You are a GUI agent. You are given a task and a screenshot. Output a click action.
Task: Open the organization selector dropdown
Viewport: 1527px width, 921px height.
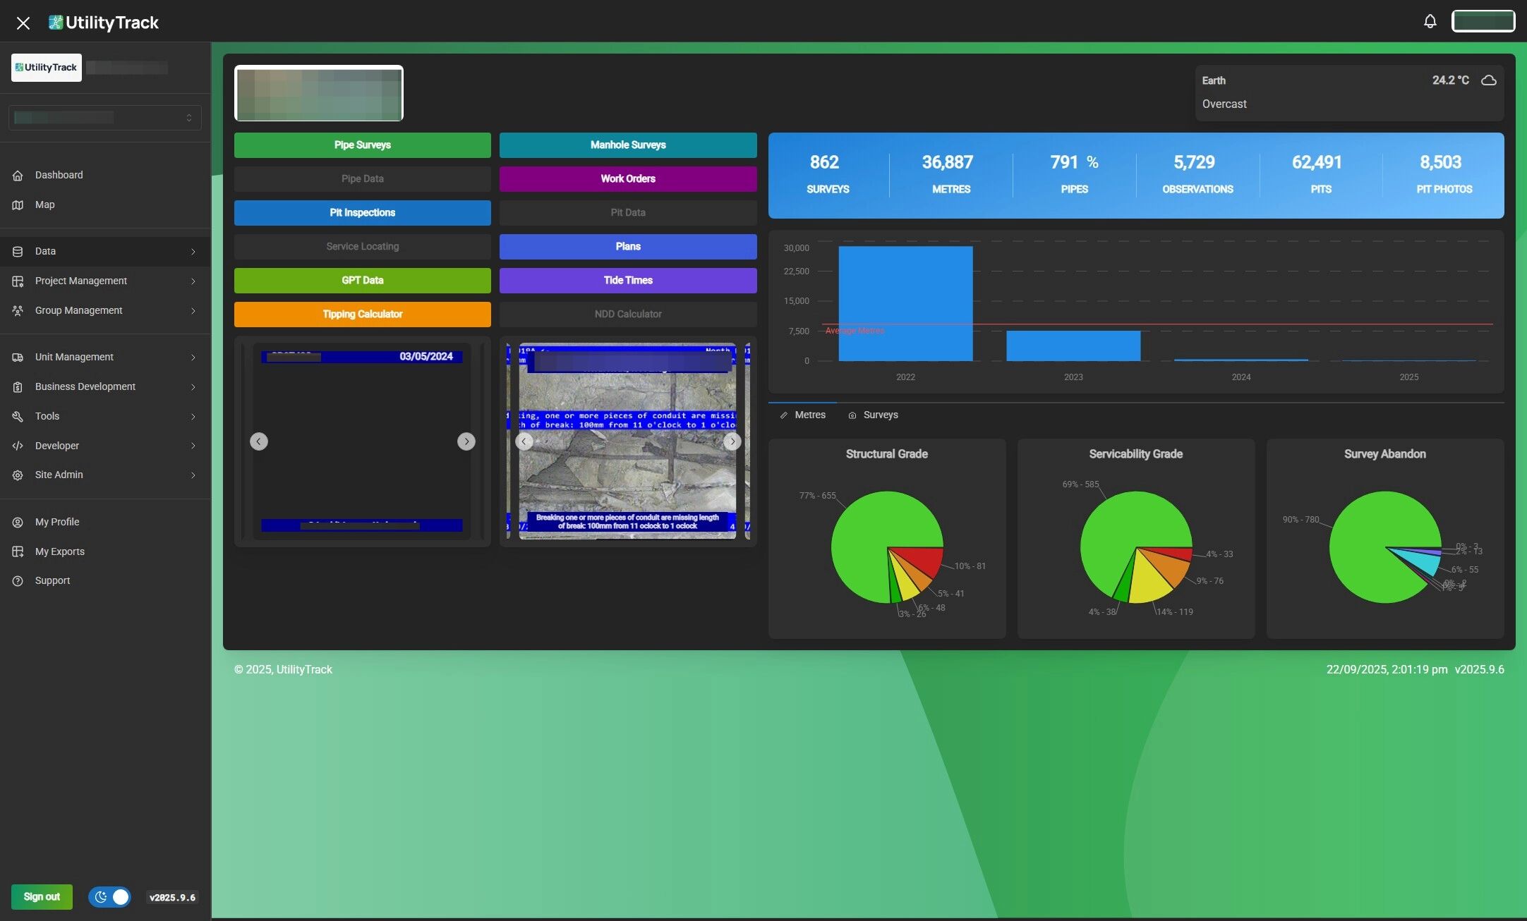pyautogui.click(x=104, y=118)
